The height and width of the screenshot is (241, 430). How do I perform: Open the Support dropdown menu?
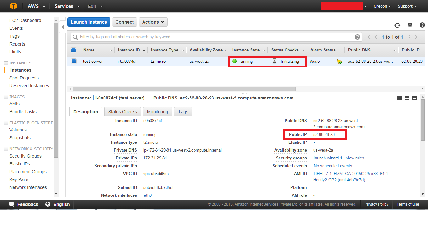click(x=407, y=6)
